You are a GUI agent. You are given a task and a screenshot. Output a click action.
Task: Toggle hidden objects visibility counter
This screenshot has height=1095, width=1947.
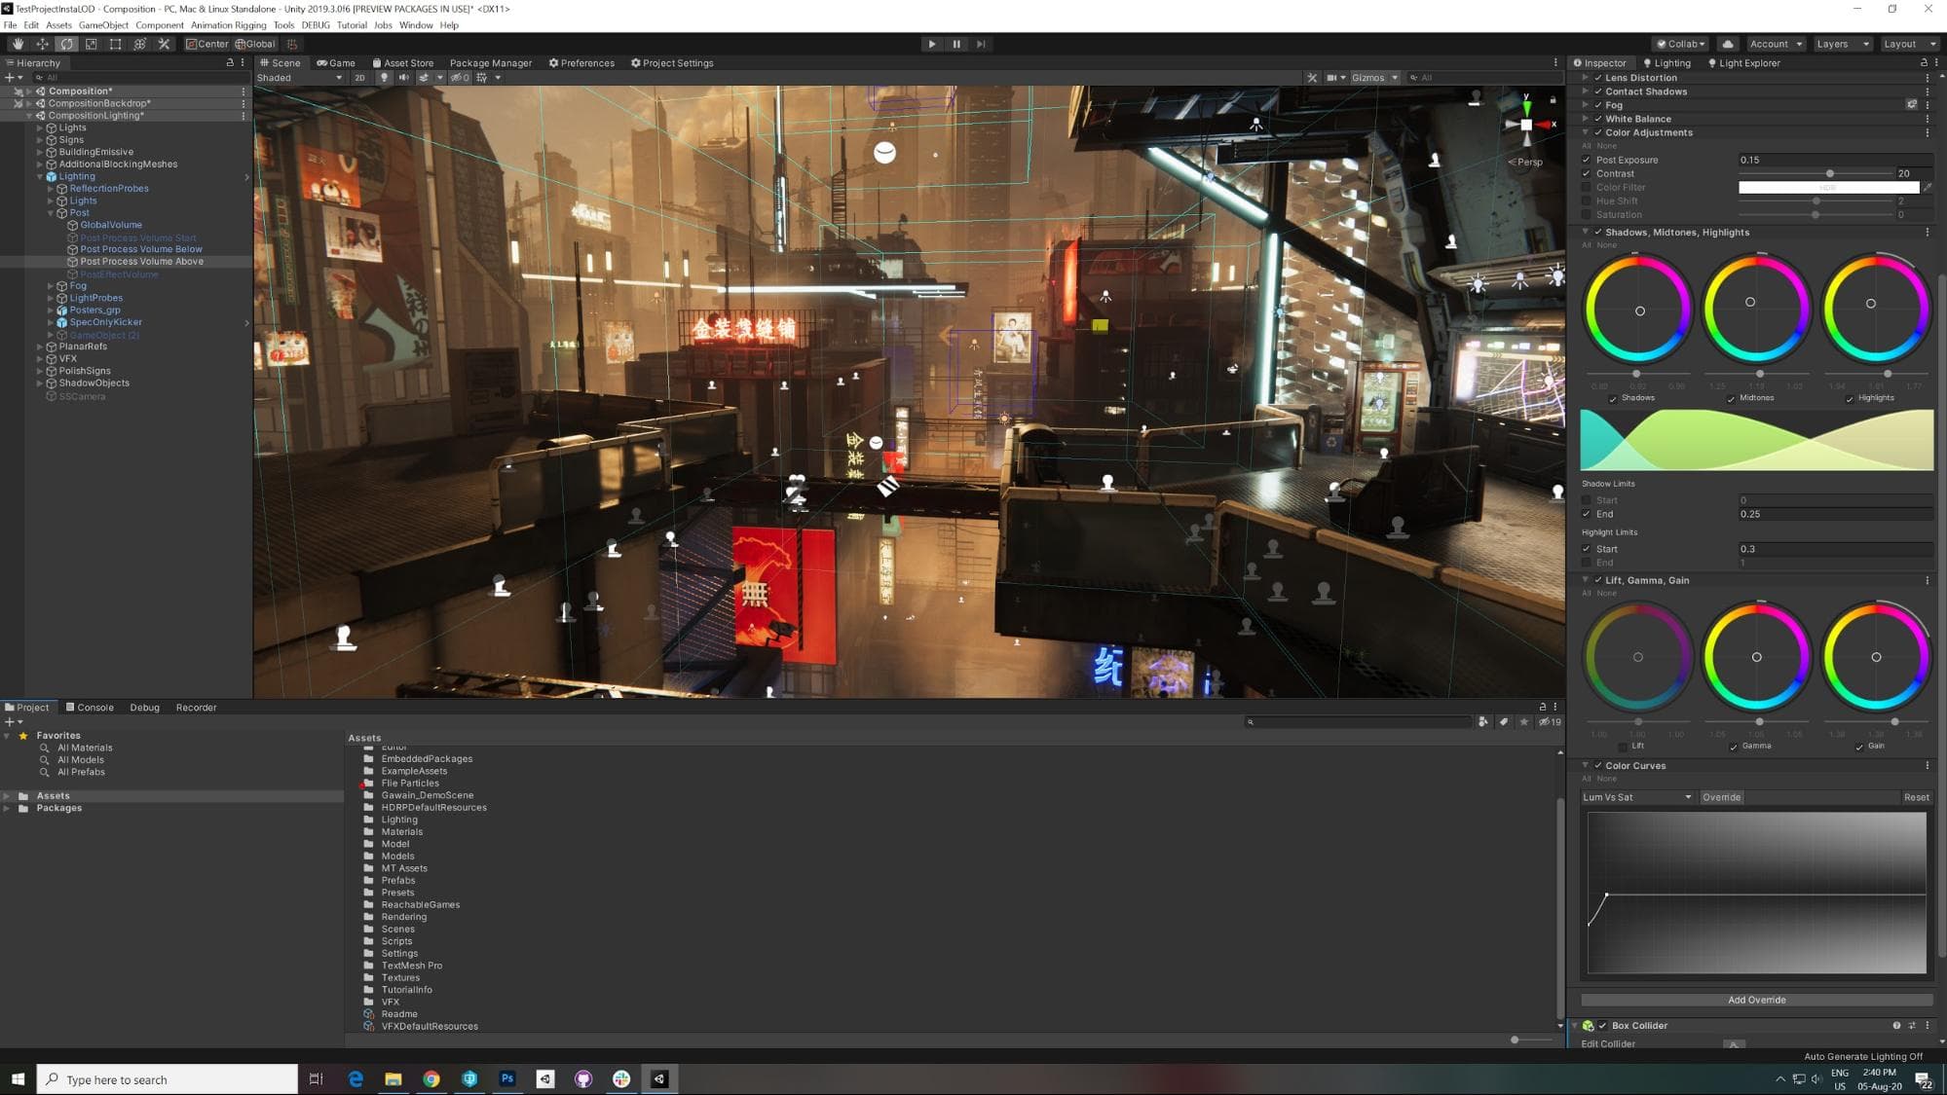[x=460, y=78]
